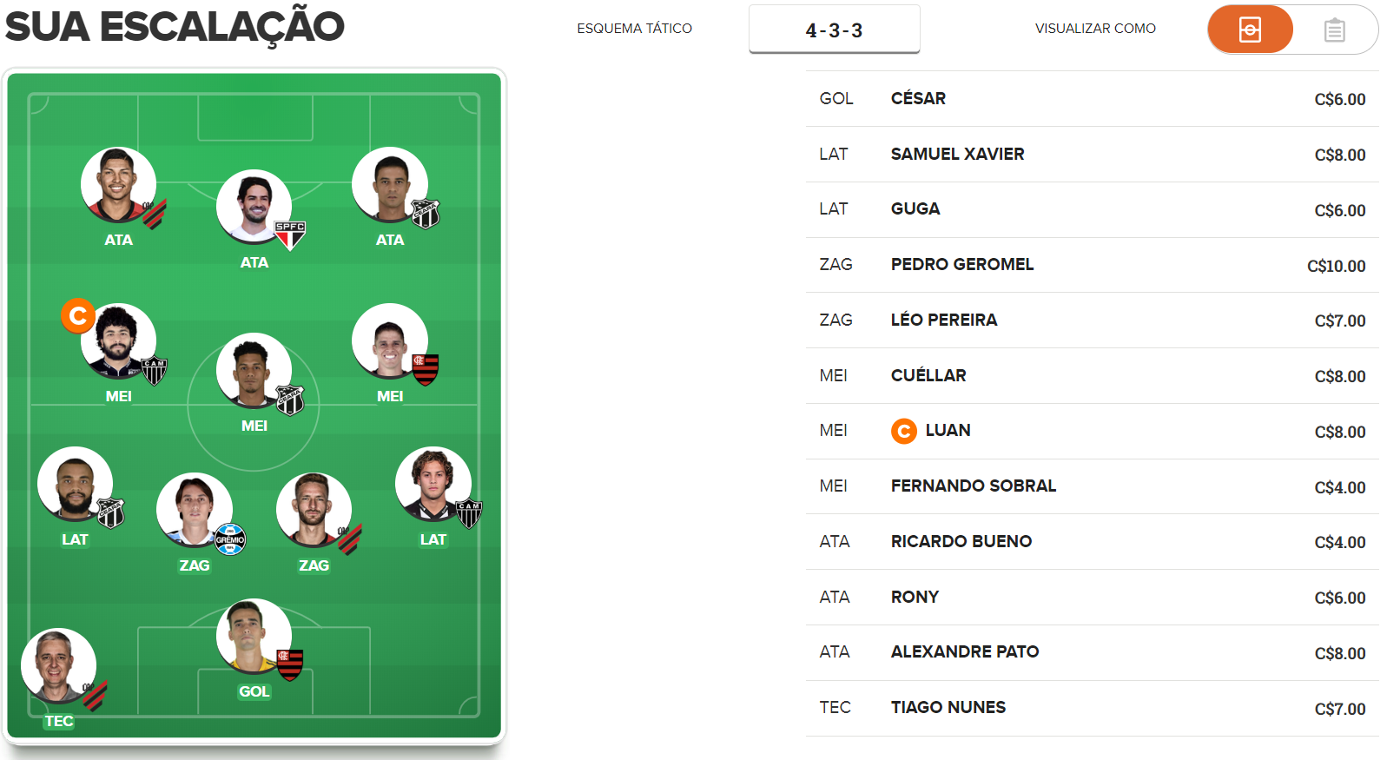
Task: Click the CAM badge on right-back
Action: (x=469, y=513)
